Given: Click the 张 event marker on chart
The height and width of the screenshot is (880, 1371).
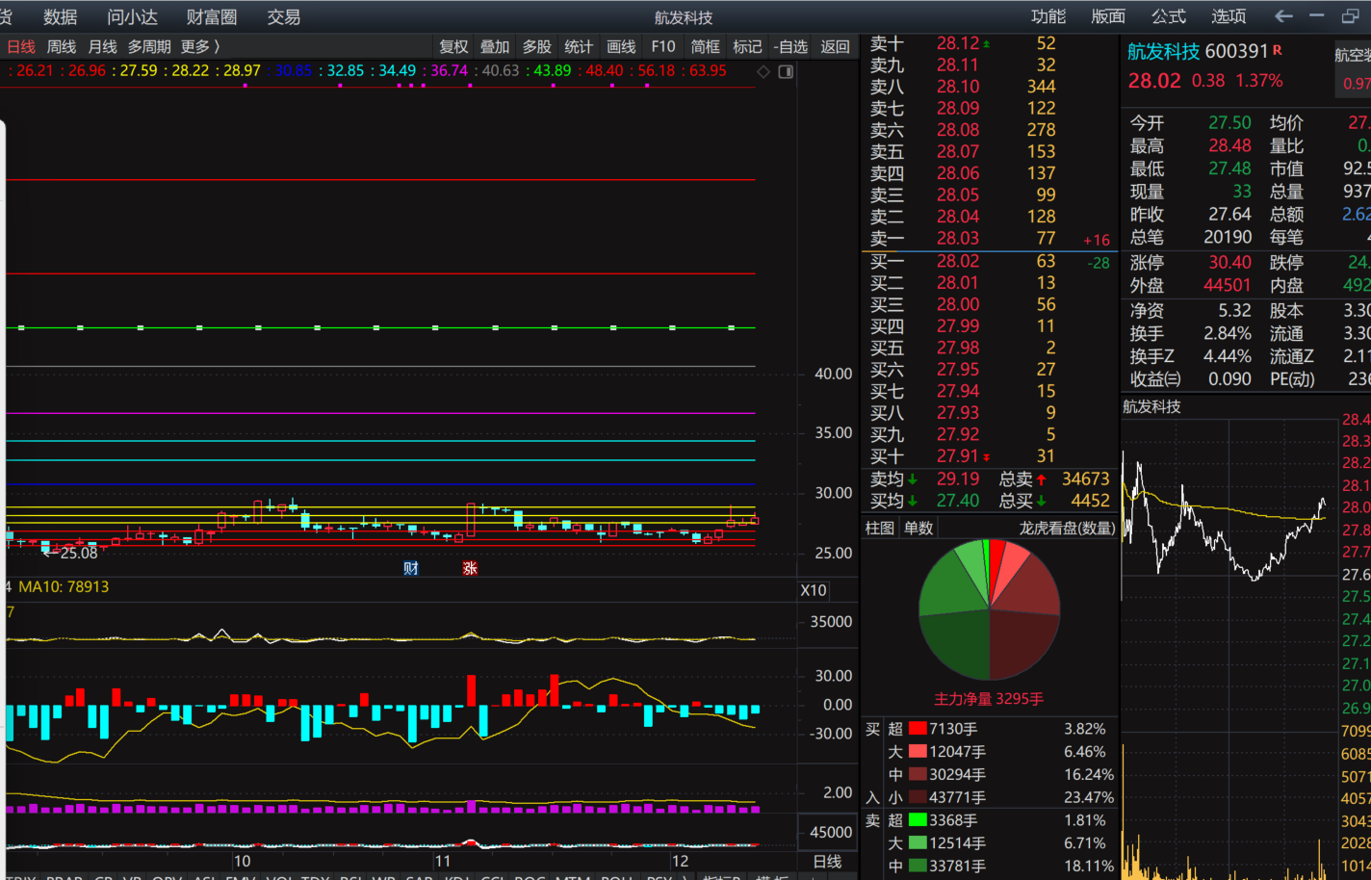Looking at the screenshot, I should 470,568.
